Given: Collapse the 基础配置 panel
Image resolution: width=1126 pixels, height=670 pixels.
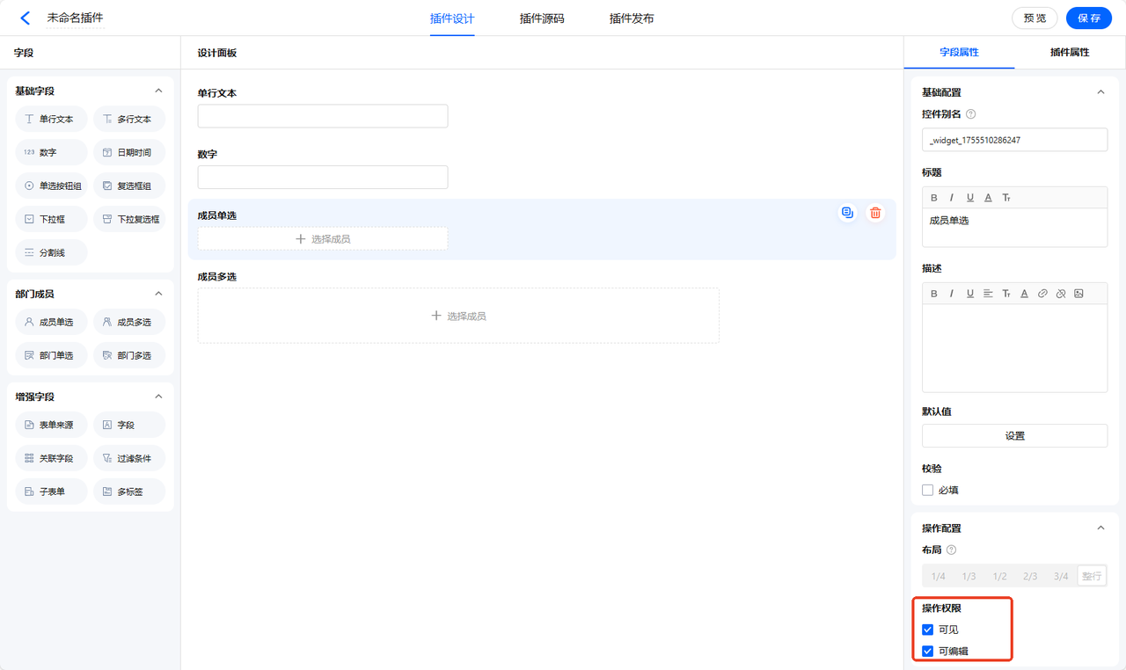Looking at the screenshot, I should click(1100, 92).
